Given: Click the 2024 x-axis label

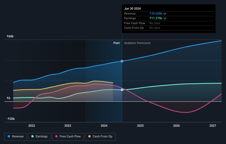Looking at the screenshot, I should click(x=104, y=126).
